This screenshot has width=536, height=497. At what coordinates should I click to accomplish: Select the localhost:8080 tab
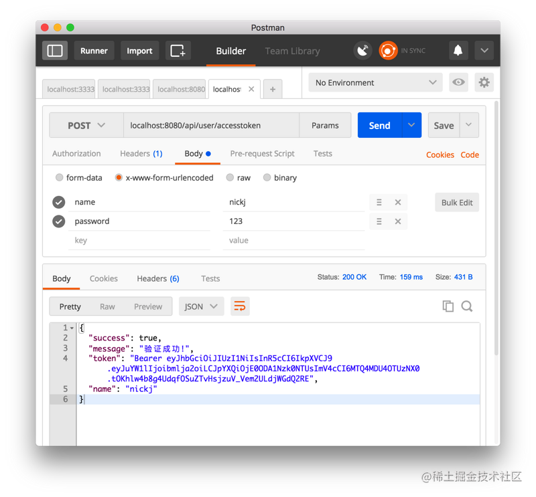pyautogui.click(x=180, y=90)
